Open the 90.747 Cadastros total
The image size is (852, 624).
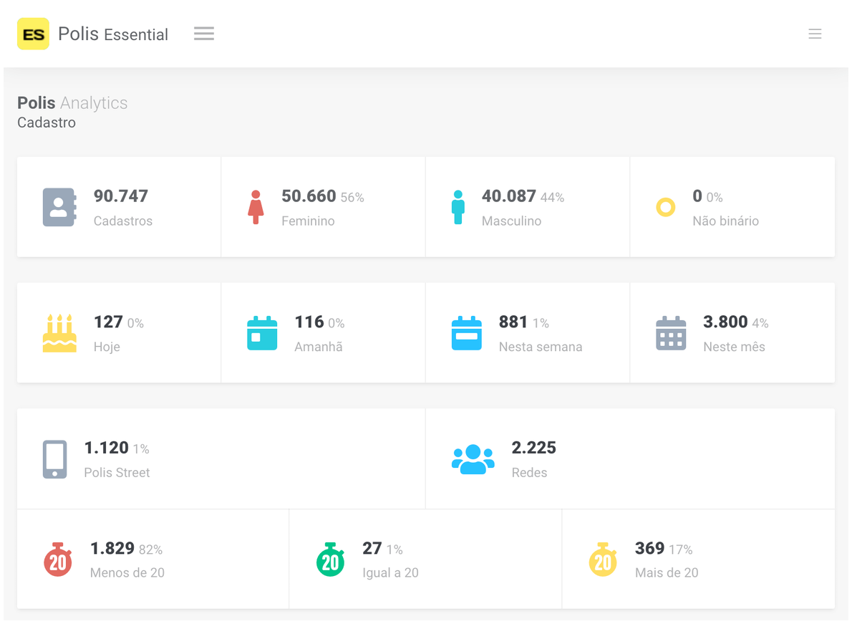coord(121,196)
